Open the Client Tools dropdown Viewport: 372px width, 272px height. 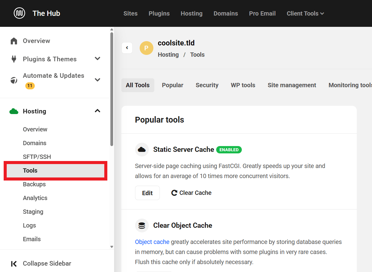305,13
